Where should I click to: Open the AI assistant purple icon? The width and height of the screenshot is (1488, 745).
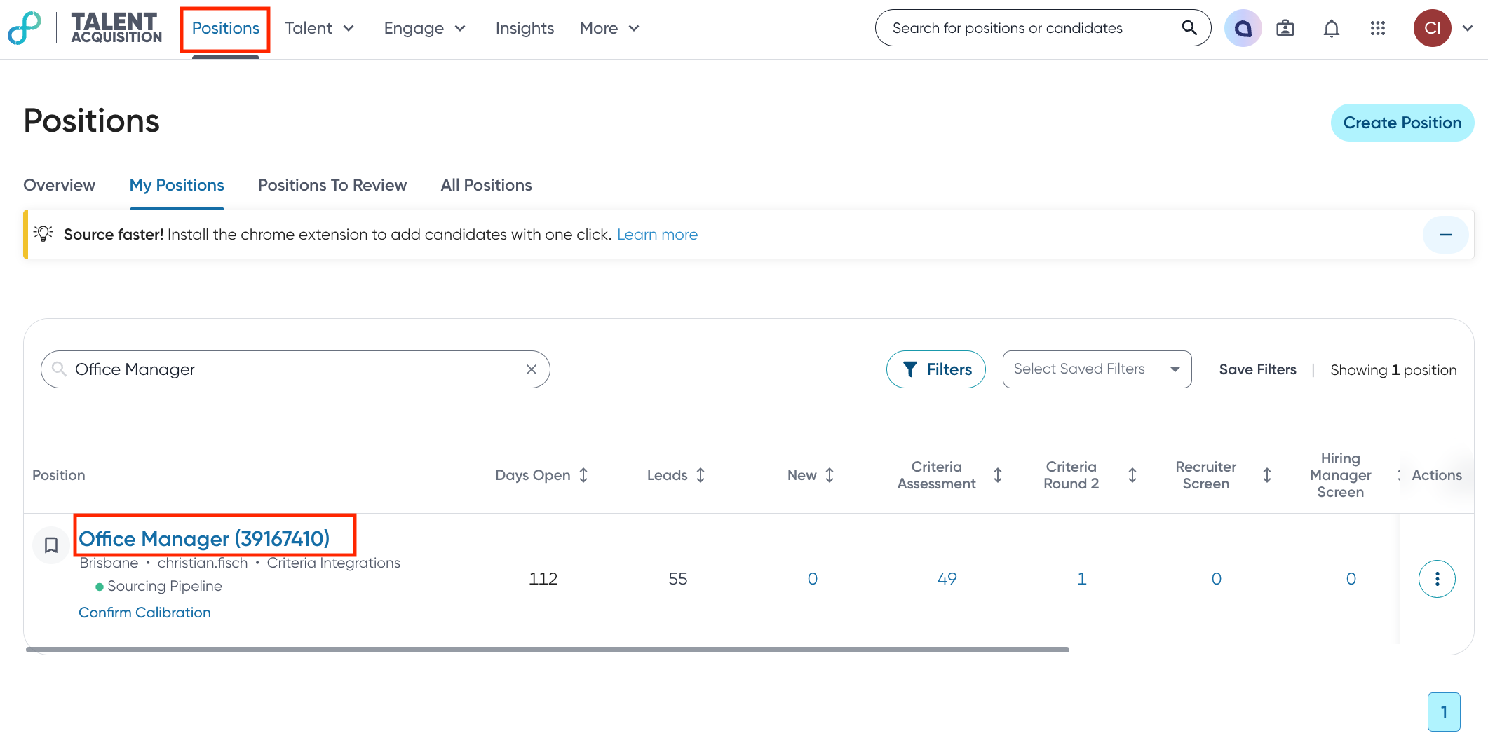(1243, 28)
